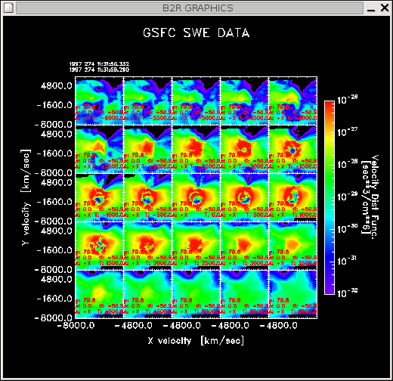Pick the panel labeled T: 3500
The width and height of the screenshot is (393, 381).
pyautogui.click(x=293, y=246)
